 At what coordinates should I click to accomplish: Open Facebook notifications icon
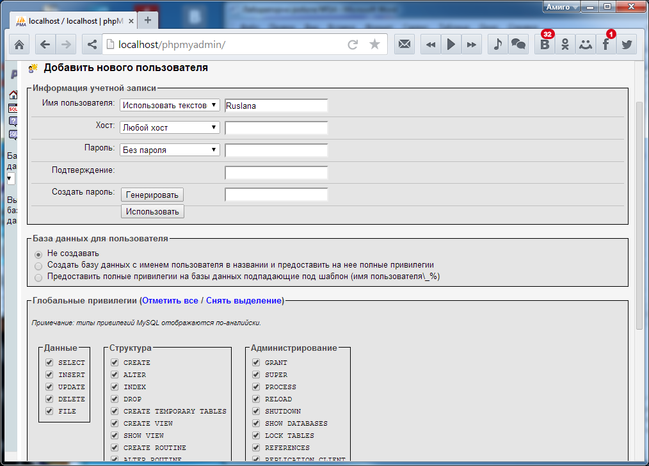click(605, 45)
